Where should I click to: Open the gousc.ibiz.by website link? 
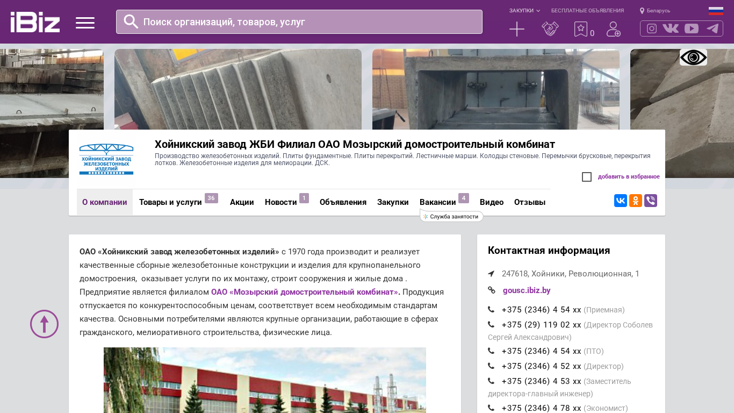click(x=527, y=290)
